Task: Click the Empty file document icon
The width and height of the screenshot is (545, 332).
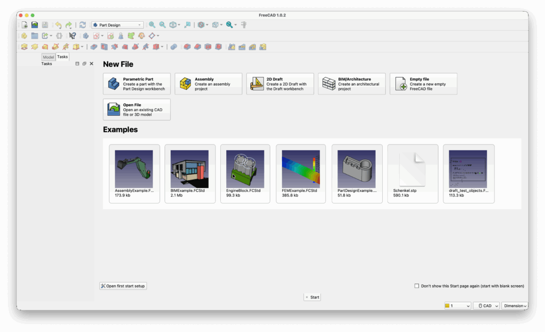Action: point(401,84)
